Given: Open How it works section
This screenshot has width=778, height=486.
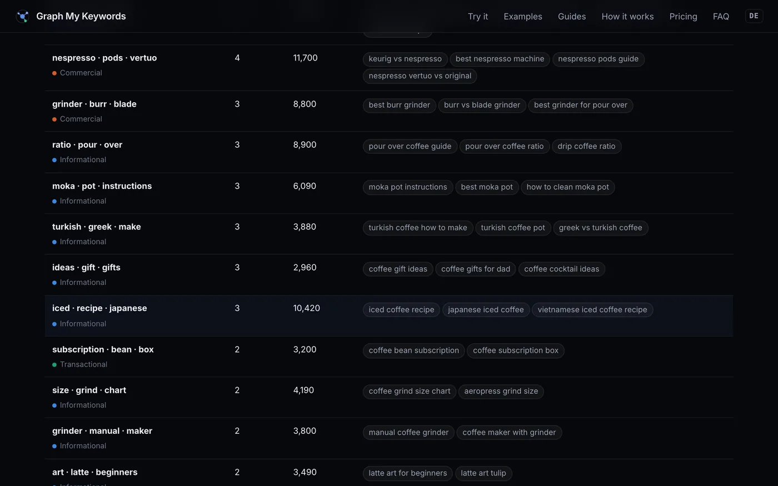Looking at the screenshot, I should tap(627, 16).
